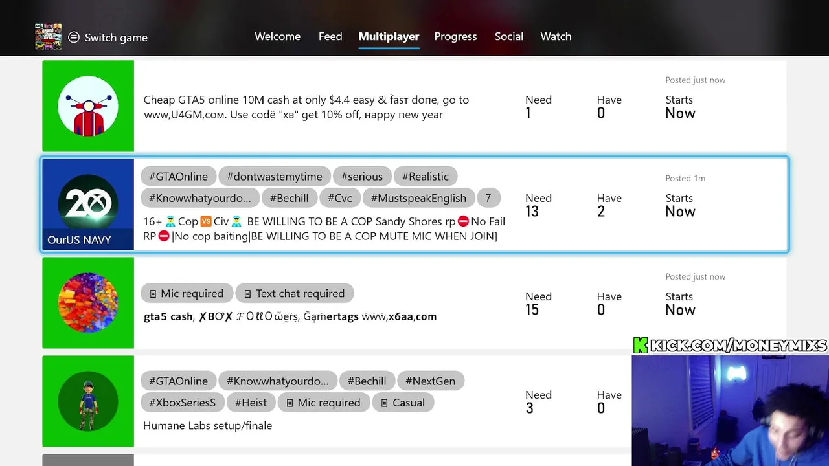The width and height of the screenshot is (829, 466).
Task: Go to the Progress tab
Action: tap(455, 37)
